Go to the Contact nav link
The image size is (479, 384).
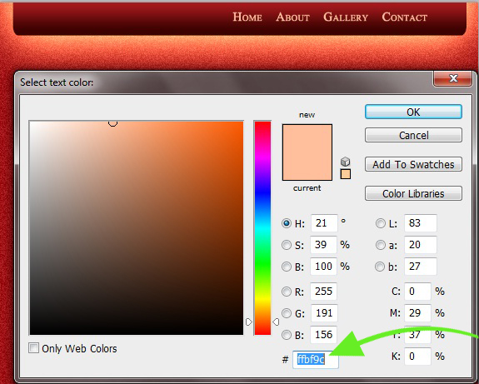405,17
